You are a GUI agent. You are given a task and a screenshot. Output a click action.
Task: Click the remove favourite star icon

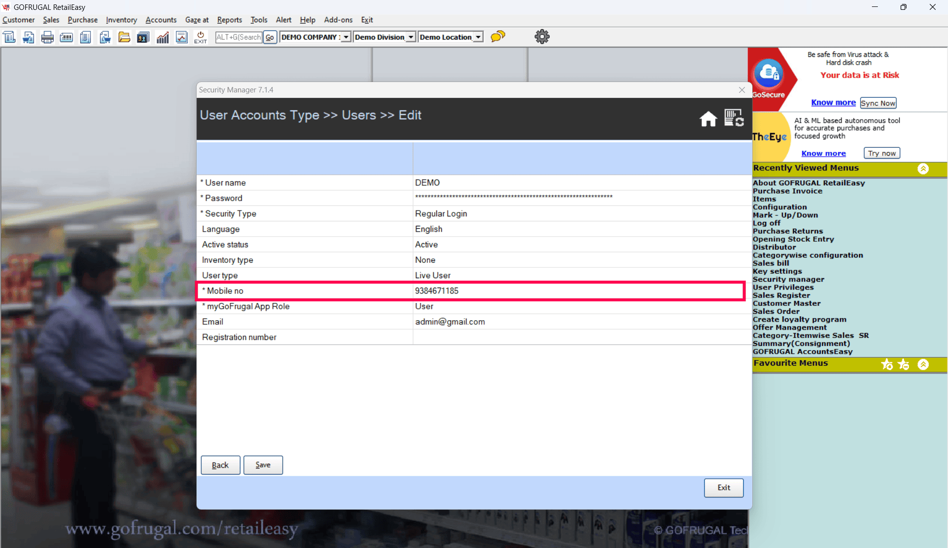904,364
